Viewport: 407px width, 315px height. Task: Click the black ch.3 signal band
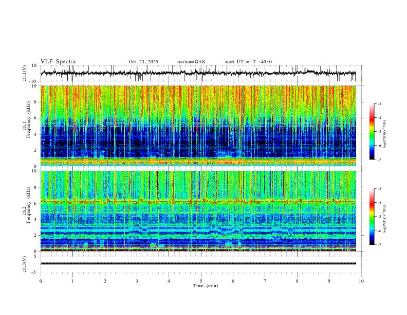[198, 264]
